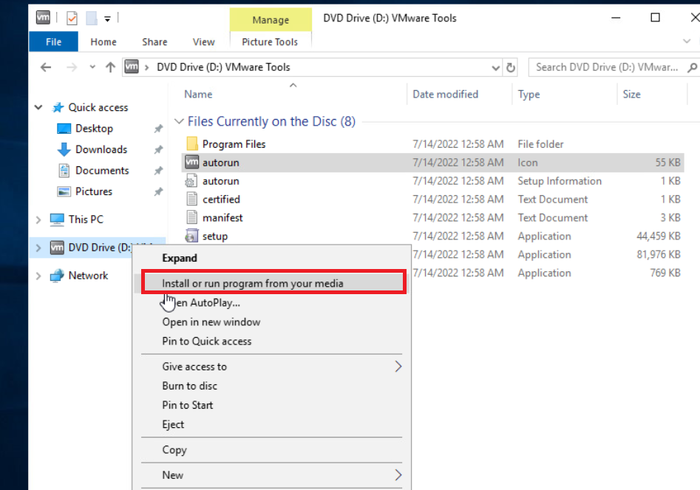
Task: Click the pin icon next to Pictures
Action: point(158,192)
